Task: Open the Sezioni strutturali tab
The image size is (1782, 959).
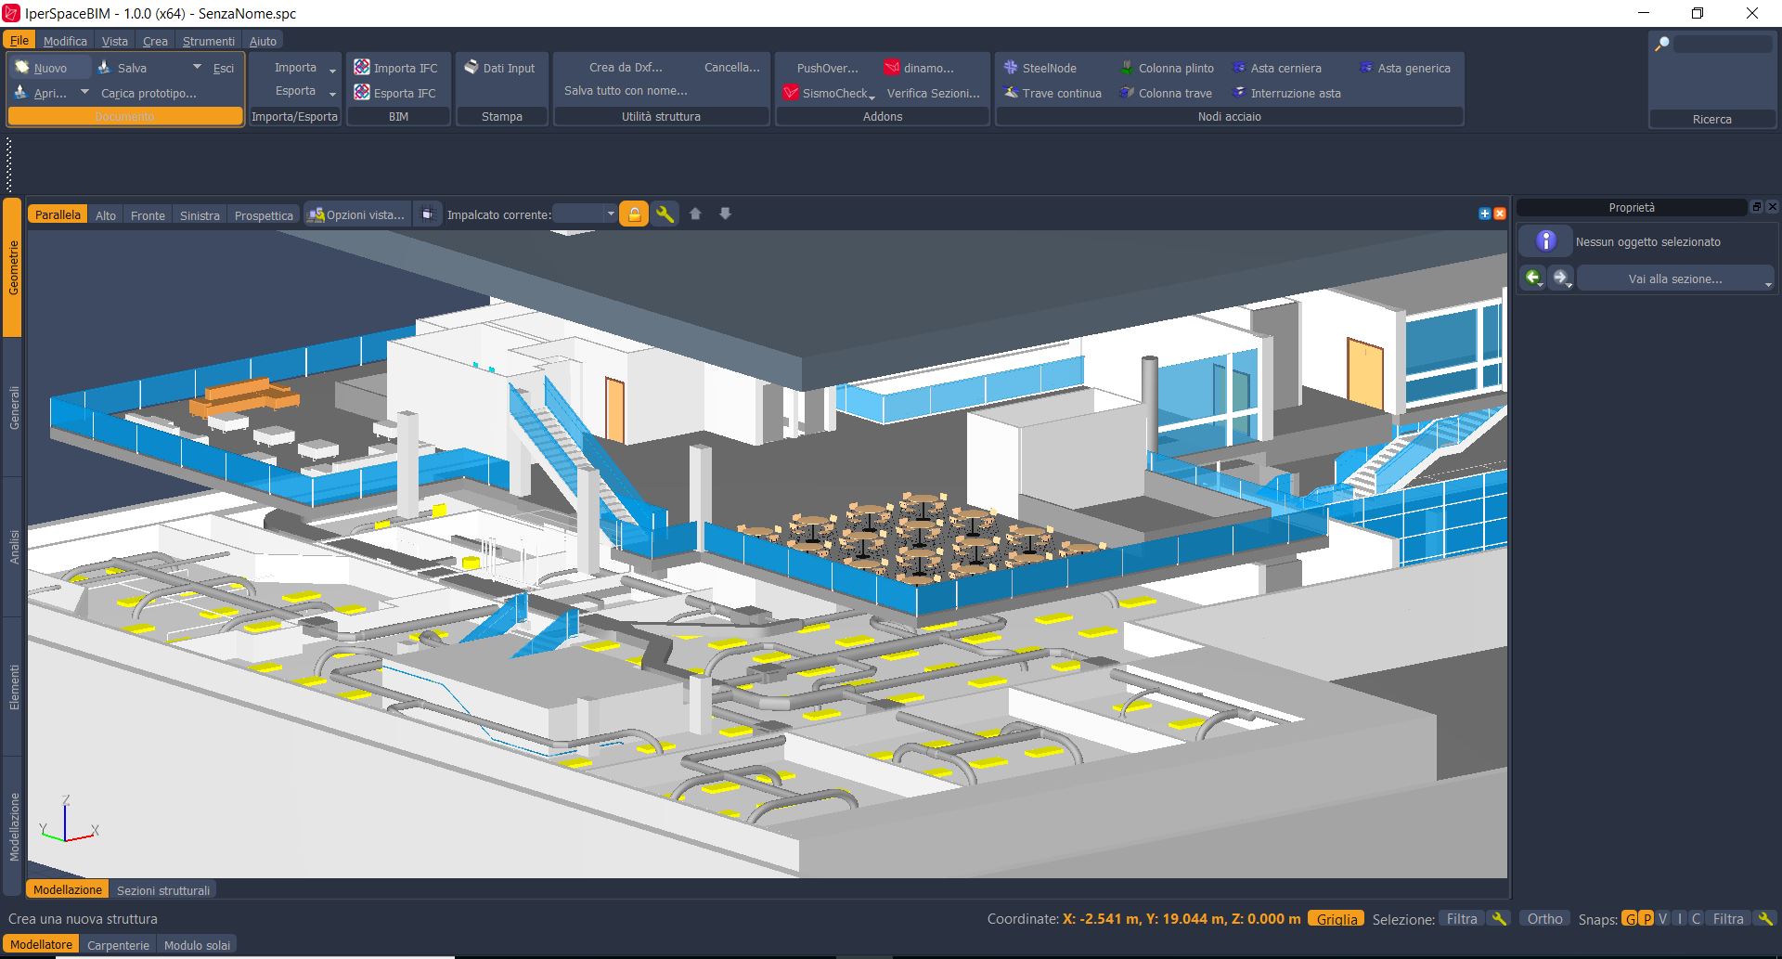Action: coord(163,889)
